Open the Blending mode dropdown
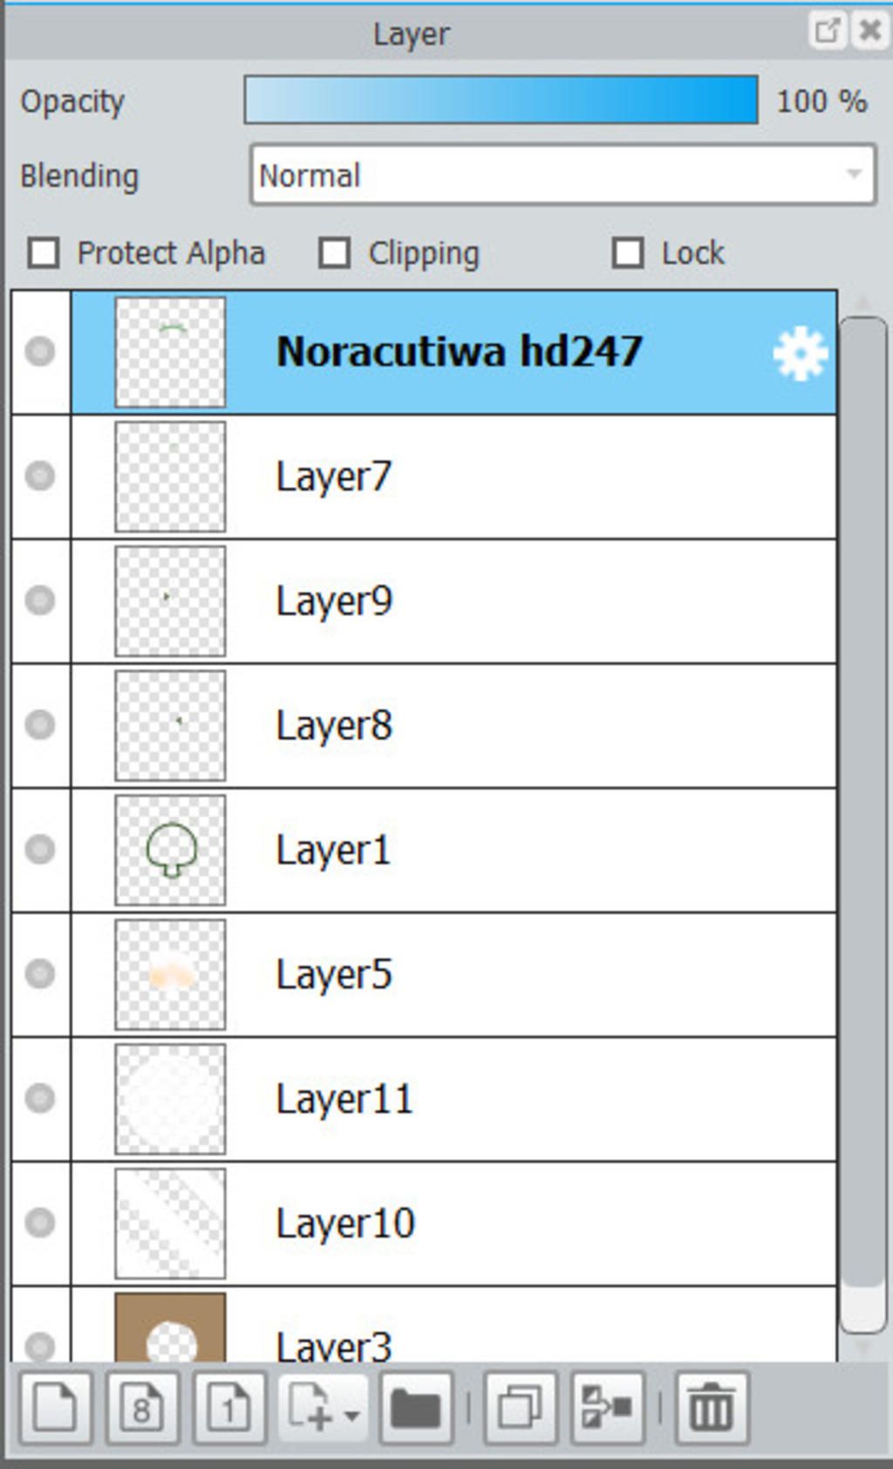 (x=562, y=175)
